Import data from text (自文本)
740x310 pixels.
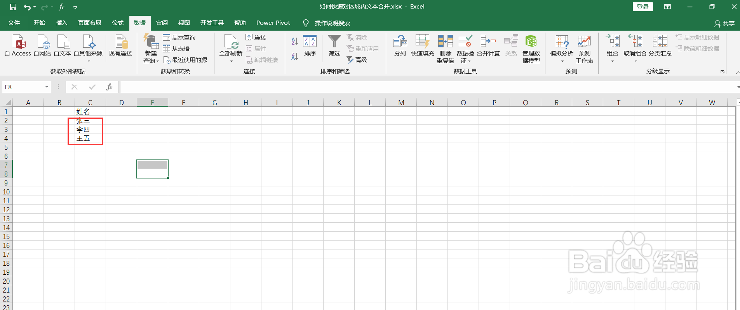(62, 46)
